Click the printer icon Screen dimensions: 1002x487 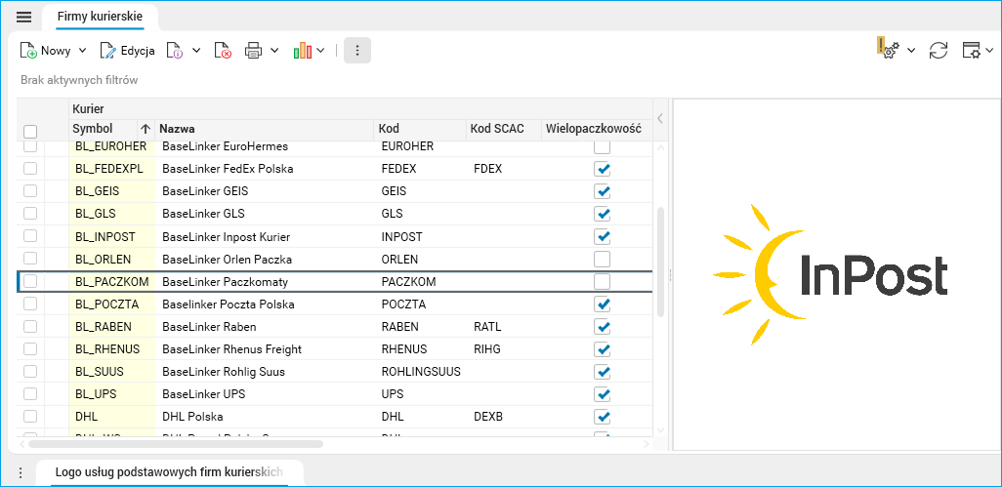point(254,51)
